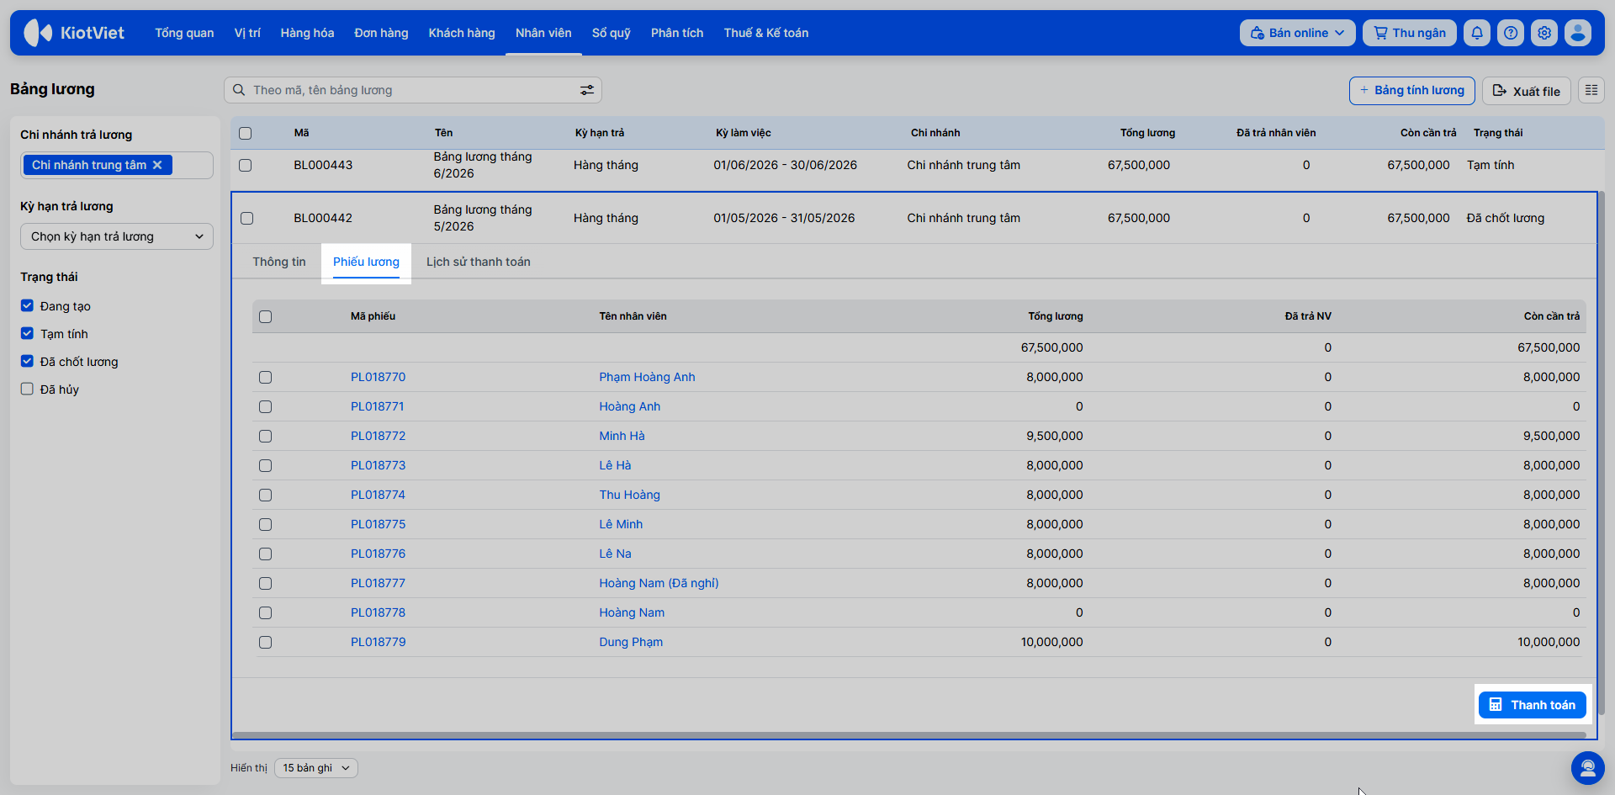Open the user account avatar

pyautogui.click(x=1578, y=33)
